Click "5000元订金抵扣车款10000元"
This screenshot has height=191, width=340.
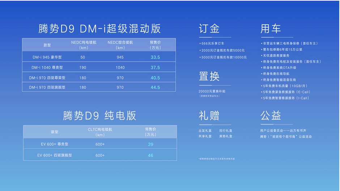coord(224,57)
